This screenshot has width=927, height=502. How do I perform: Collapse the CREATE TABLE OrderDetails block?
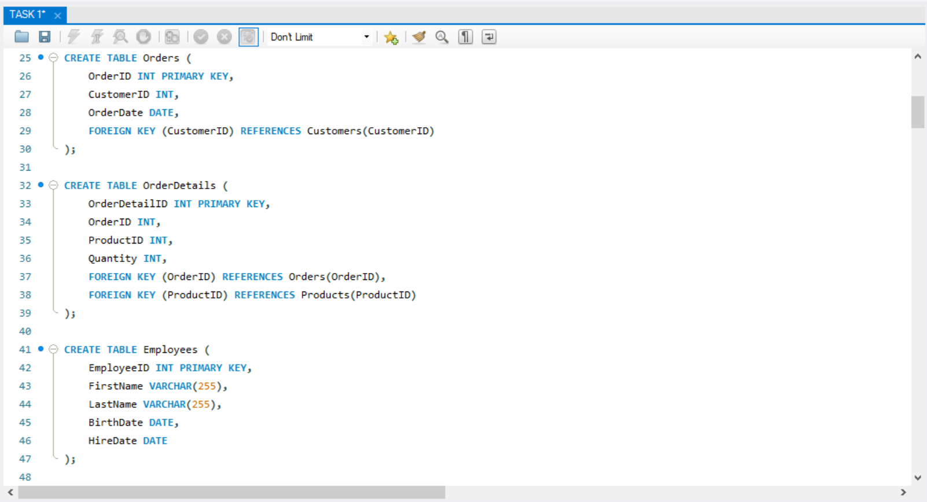(53, 185)
